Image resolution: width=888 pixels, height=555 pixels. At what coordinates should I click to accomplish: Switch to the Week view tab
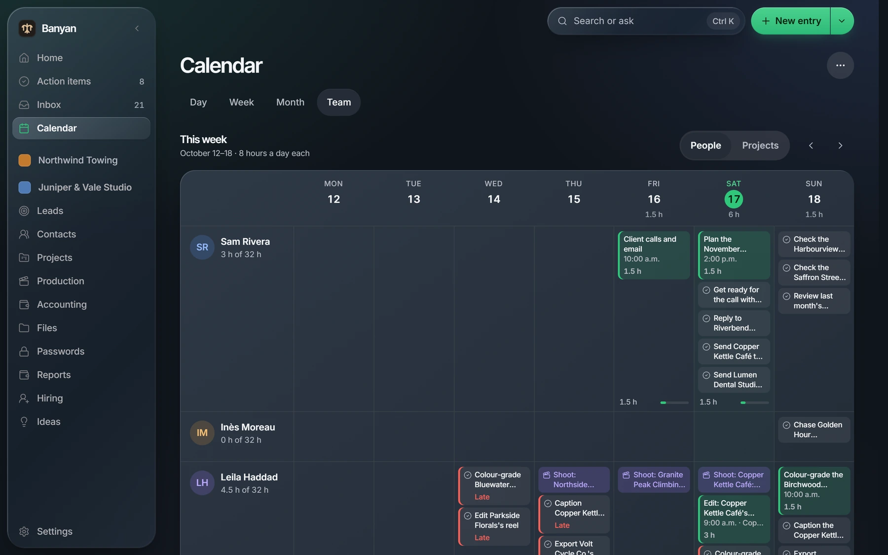[x=242, y=102]
